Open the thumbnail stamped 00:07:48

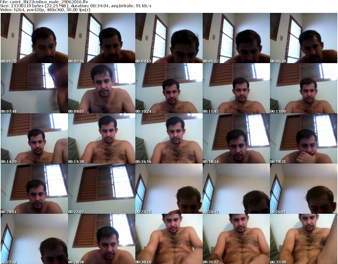point(34,88)
